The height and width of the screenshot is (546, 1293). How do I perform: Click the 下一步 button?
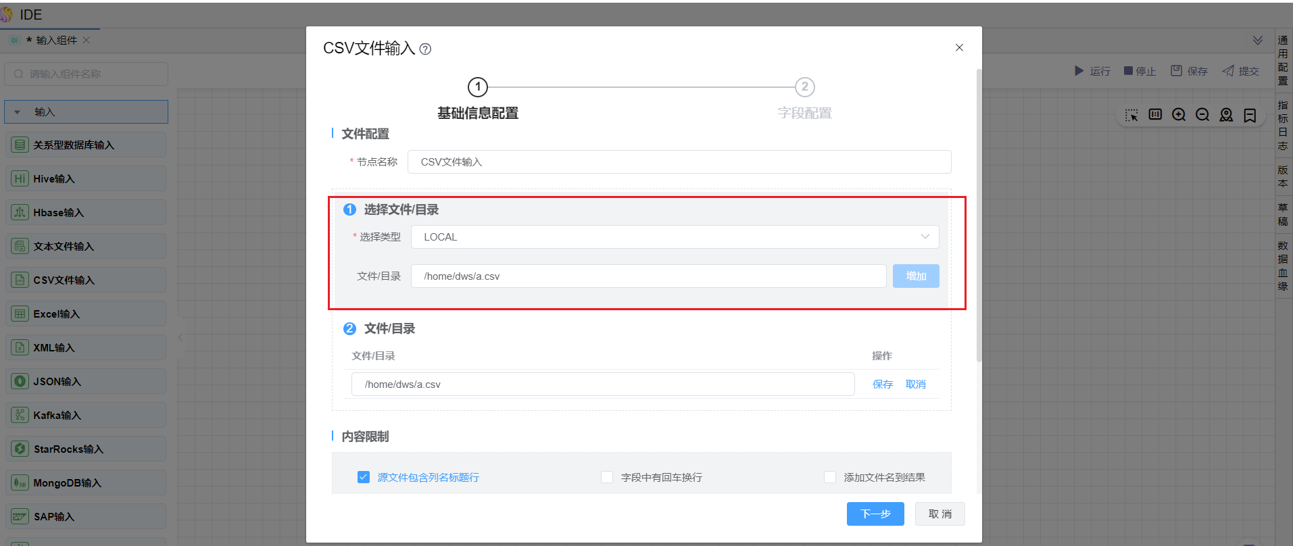(875, 514)
